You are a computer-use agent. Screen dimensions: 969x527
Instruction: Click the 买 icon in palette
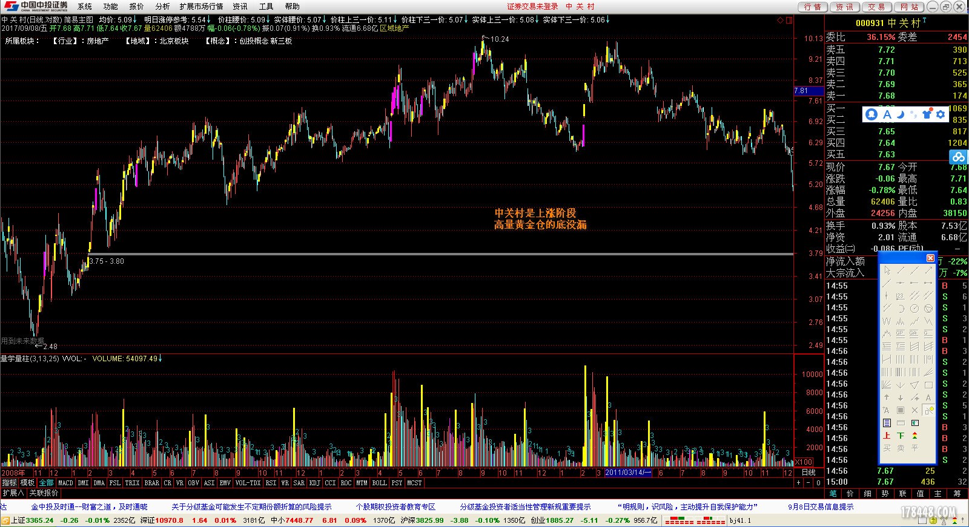point(887,448)
